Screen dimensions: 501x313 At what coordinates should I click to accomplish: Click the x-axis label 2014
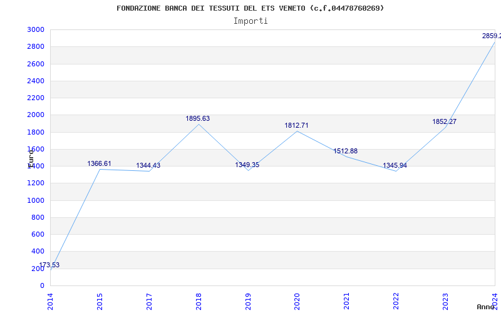(x=50, y=302)
